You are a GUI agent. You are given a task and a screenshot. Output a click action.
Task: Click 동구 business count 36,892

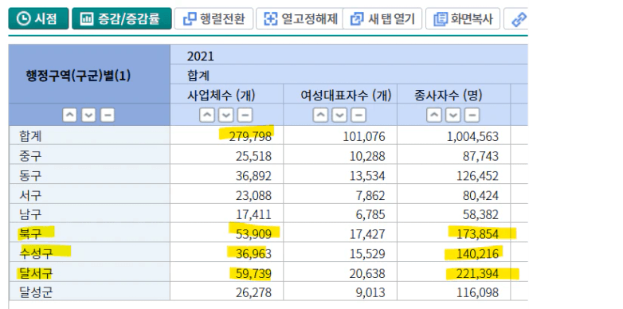click(x=253, y=175)
